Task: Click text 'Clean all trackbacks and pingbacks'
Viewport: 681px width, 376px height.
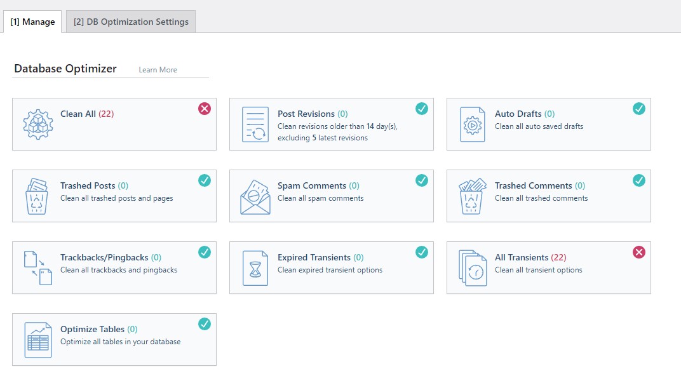Action: [x=119, y=270]
